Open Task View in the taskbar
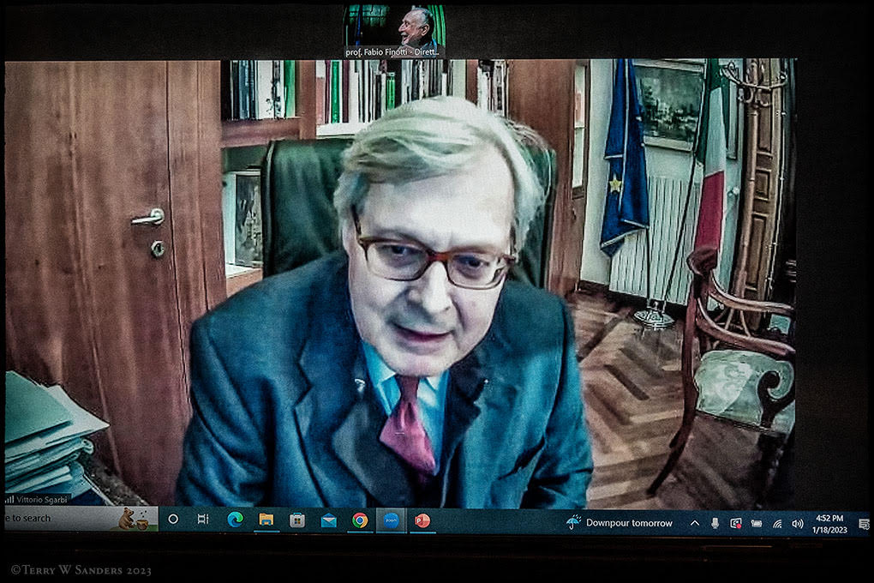 point(203,520)
